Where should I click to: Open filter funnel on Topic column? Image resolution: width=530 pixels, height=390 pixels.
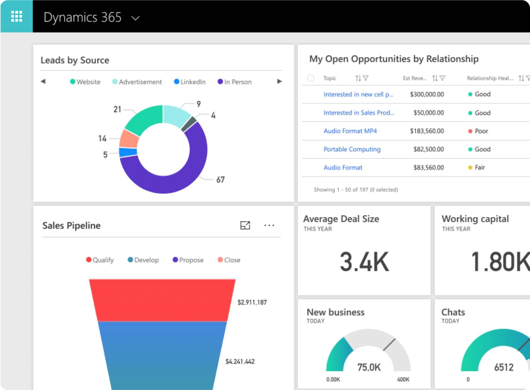tap(366, 78)
